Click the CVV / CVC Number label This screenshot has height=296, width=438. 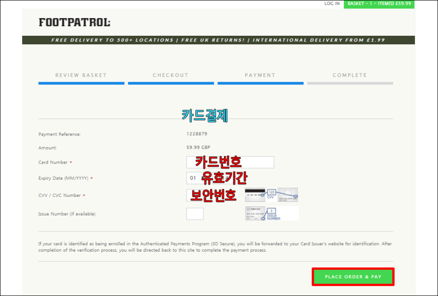point(59,195)
